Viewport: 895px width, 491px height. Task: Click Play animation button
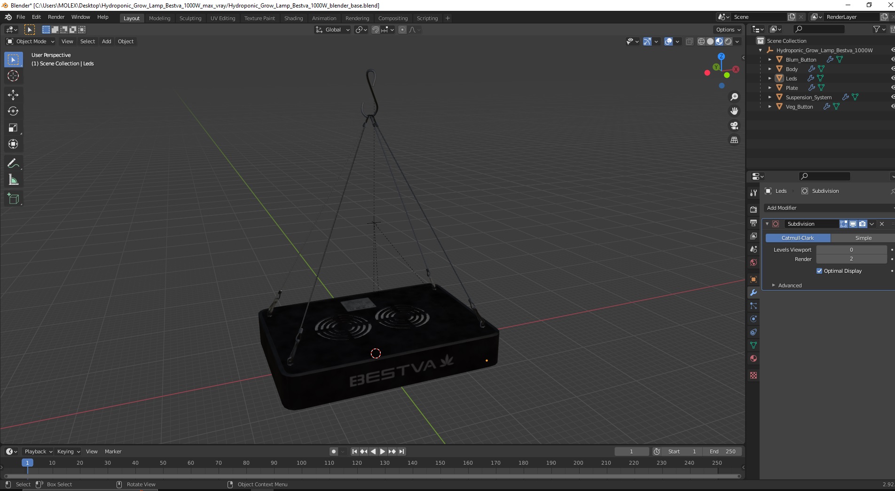coord(383,451)
